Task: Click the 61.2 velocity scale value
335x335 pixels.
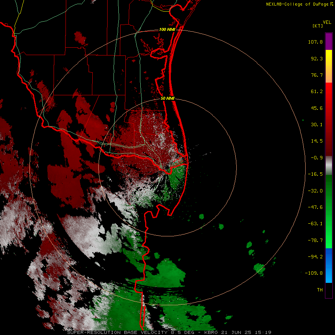Action: click(x=317, y=92)
